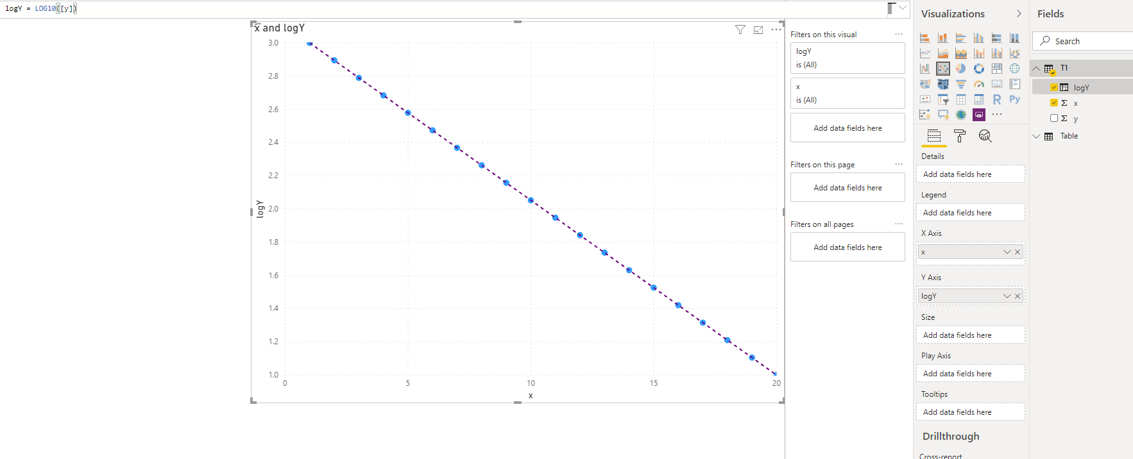The height and width of the screenshot is (459, 1133).
Task: Open get more visuals ellipsis
Action: click(x=996, y=114)
